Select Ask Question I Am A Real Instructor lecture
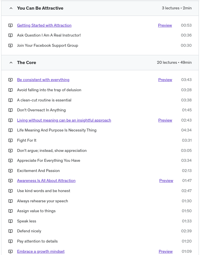The width and height of the screenshot is (200, 255). tap(49, 35)
